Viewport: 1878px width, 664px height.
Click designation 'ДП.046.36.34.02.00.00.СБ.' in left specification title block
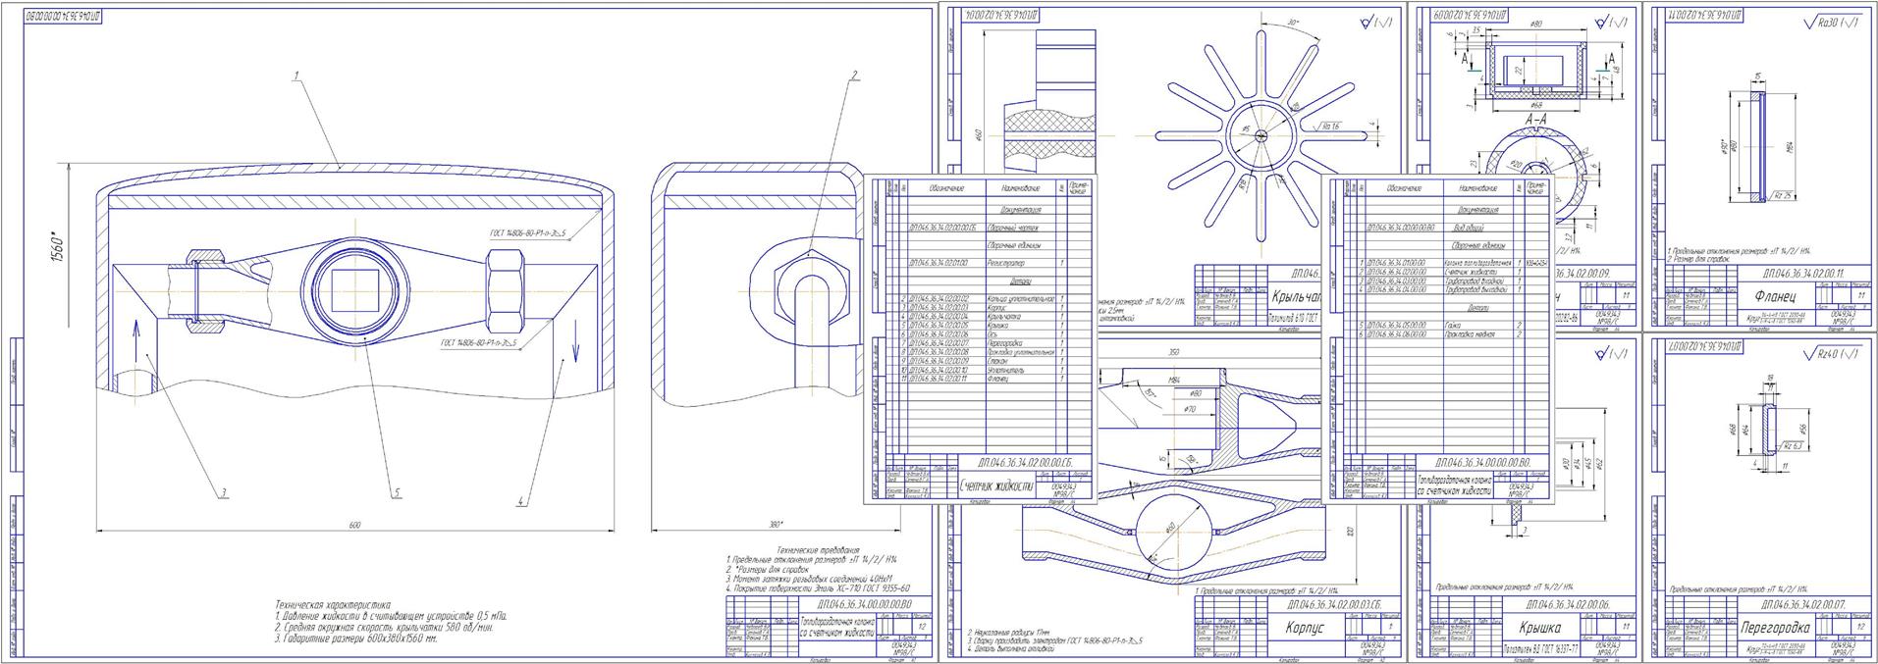[1025, 461]
